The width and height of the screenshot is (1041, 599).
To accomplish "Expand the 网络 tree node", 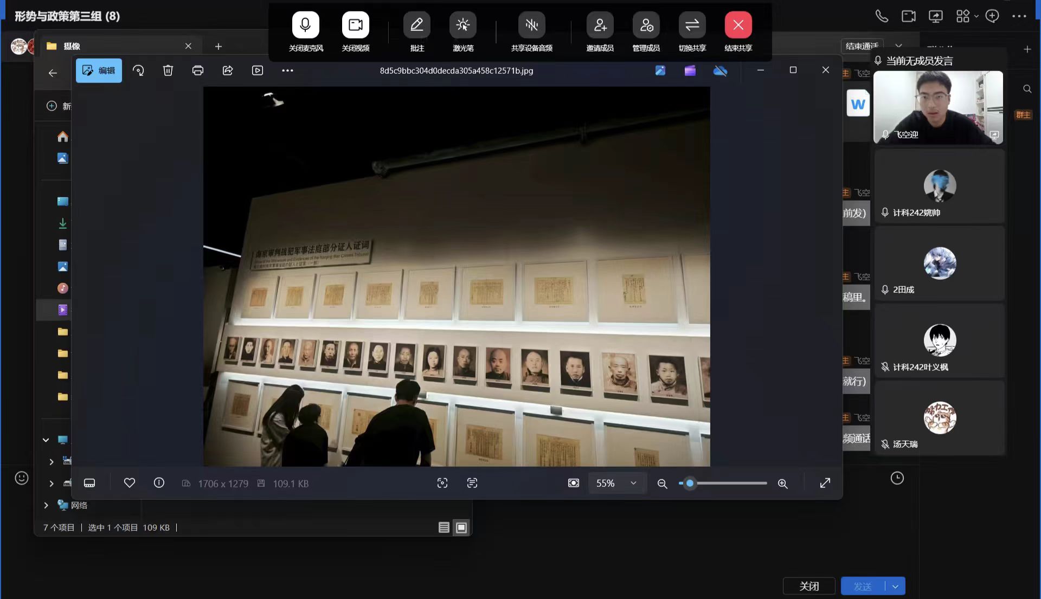I will 46,505.
